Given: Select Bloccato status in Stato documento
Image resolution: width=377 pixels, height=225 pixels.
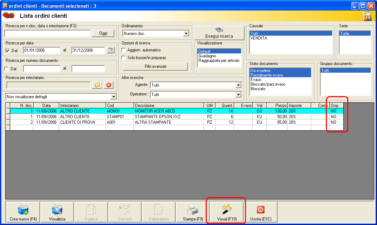Looking at the screenshot, I should click(x=280, y=89).
